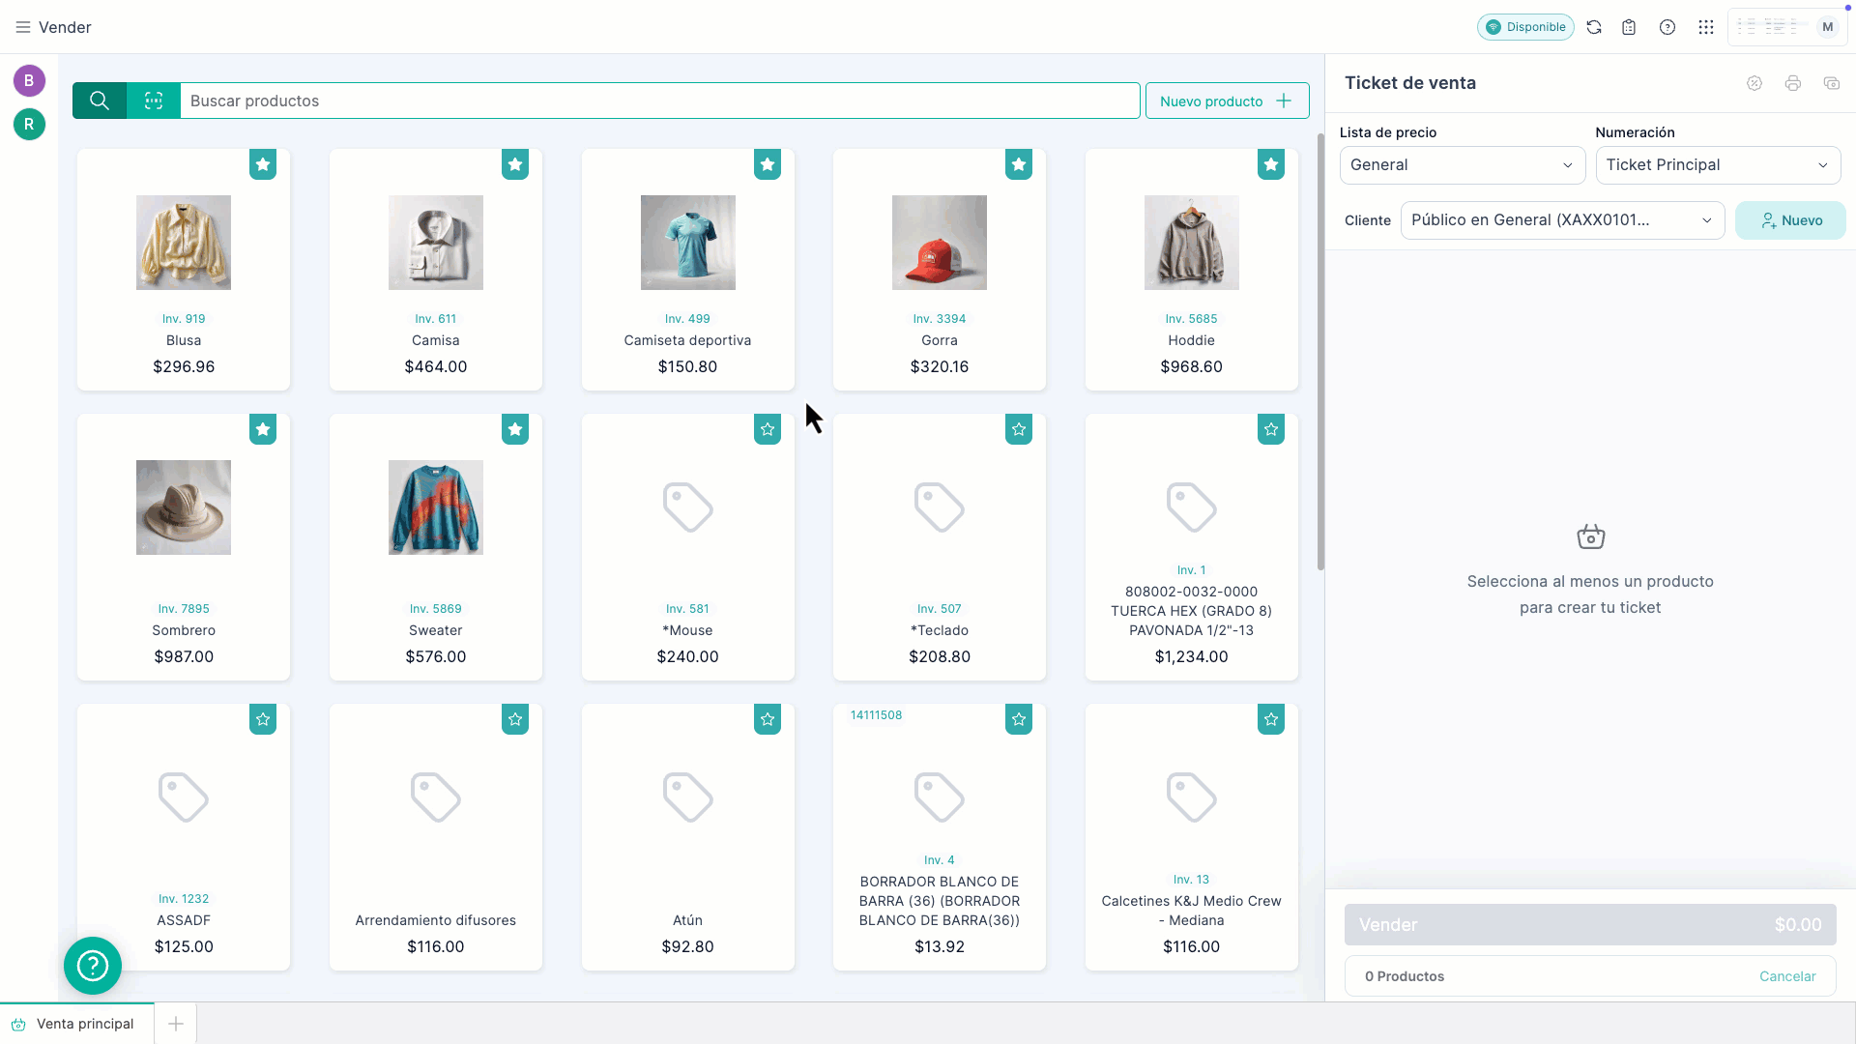Image resolution: width=1856 pixels, height=1044 pixels.
Task: Click the Nuevo producto button
Action: tap(1227, 101)
